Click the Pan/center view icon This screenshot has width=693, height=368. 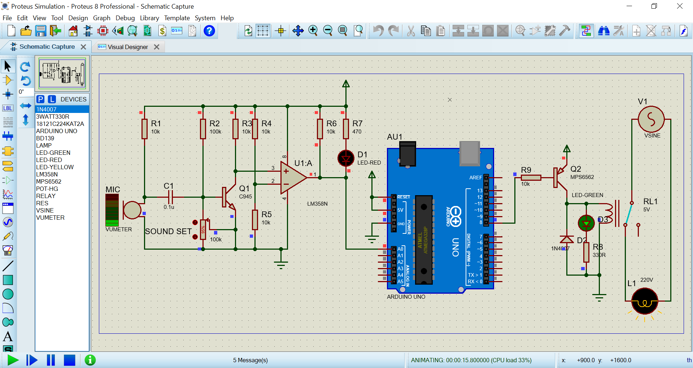(298, 31)
